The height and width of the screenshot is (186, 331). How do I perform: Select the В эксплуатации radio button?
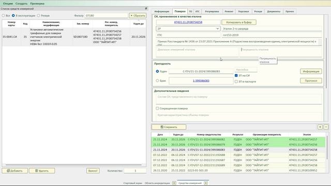point(13,16)
